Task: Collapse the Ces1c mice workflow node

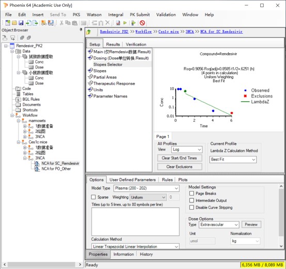Action: coord(19,142)
